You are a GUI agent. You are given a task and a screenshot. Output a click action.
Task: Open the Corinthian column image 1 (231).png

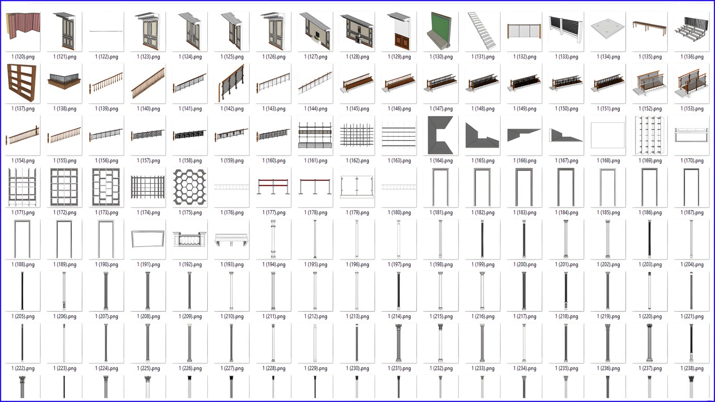point(399,343)
